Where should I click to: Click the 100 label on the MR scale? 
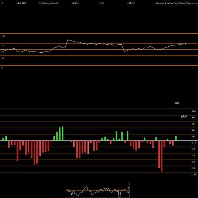(194, 111)
